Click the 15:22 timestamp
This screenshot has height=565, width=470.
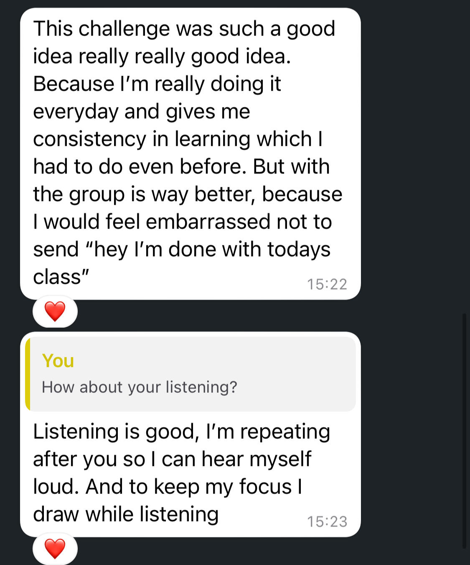coord(327,284)
